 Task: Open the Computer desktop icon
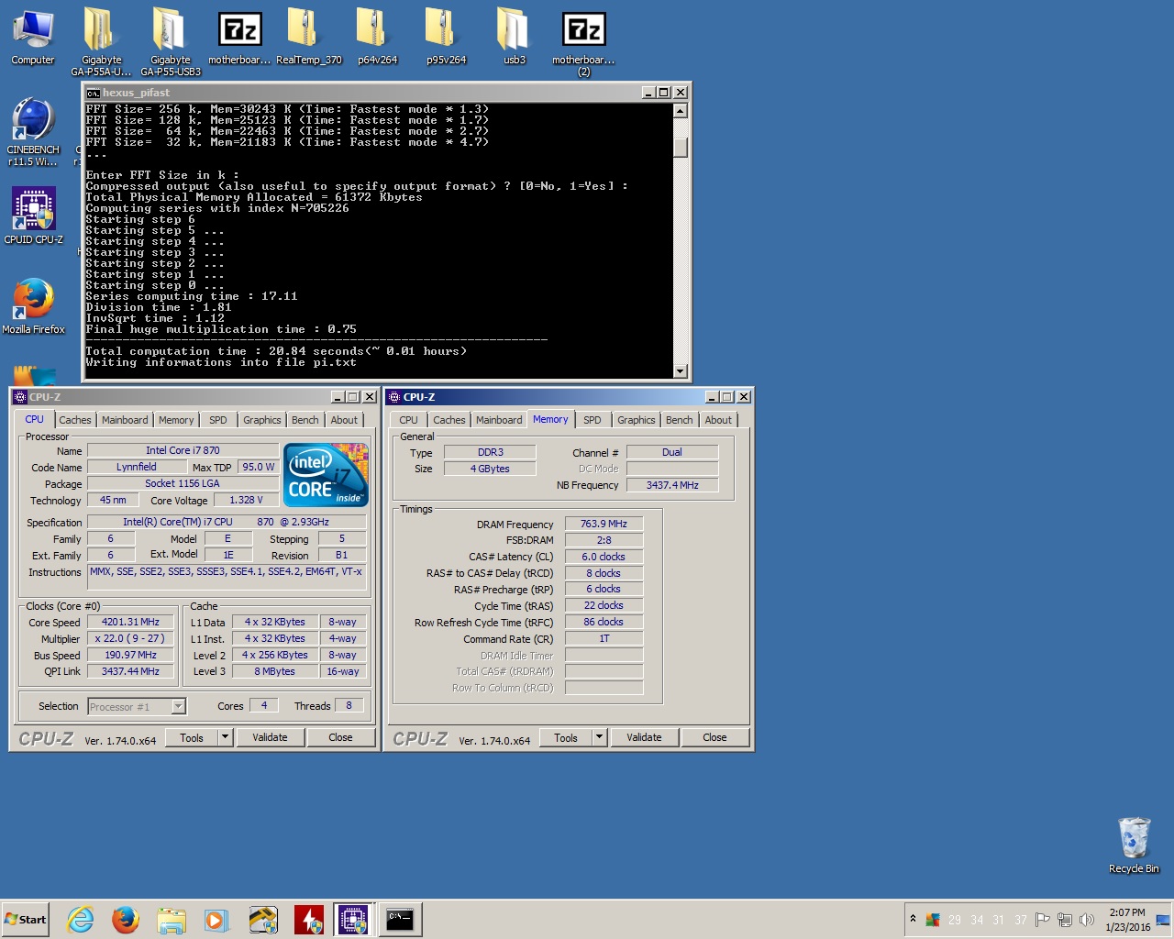33,37
